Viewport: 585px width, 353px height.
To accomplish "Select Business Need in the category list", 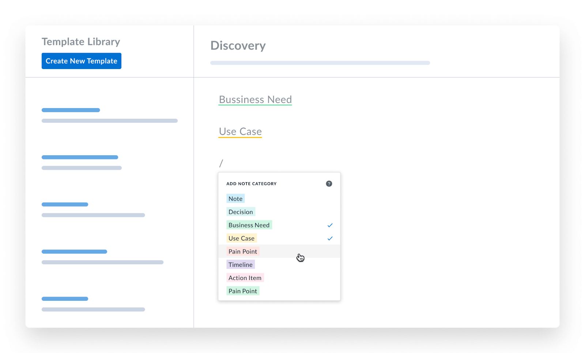I will [x=249, y=225].
